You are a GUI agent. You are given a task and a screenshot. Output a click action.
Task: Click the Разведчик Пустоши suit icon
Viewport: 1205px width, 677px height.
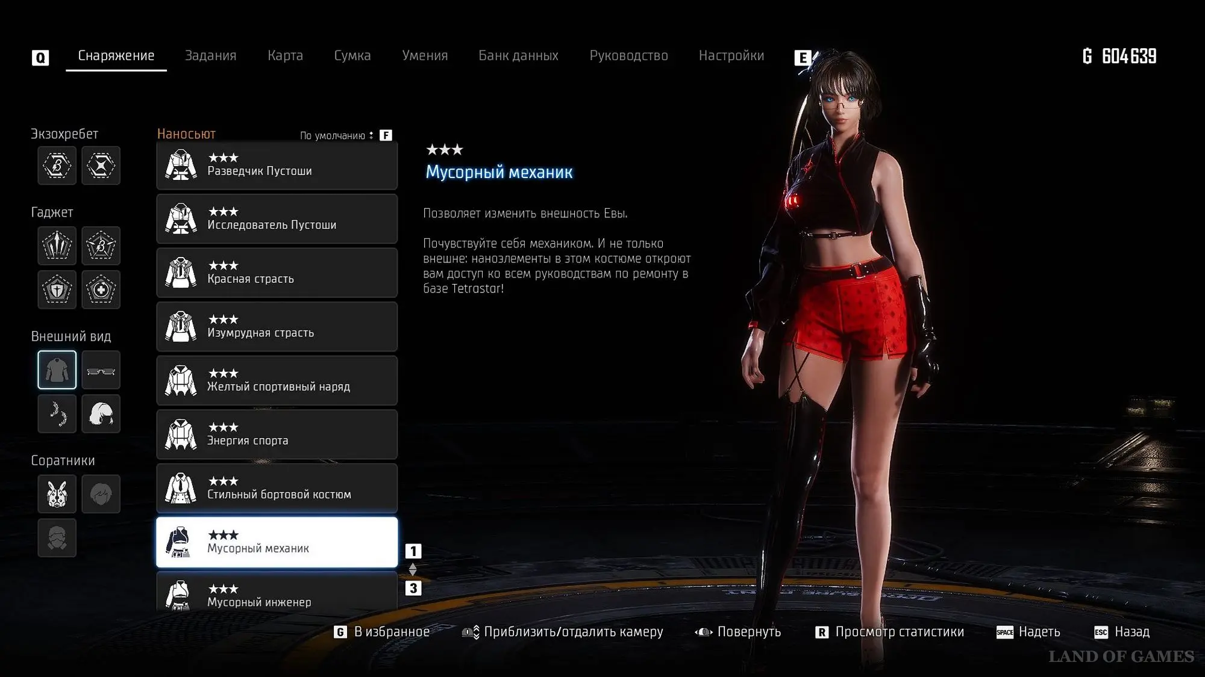click(181, 165)
